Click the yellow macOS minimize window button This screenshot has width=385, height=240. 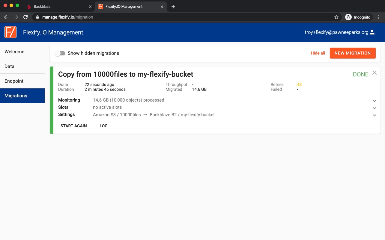click(x=11, y=5)
